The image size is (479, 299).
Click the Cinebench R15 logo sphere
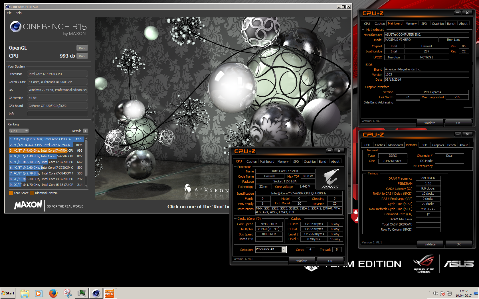tap(16, 27)
